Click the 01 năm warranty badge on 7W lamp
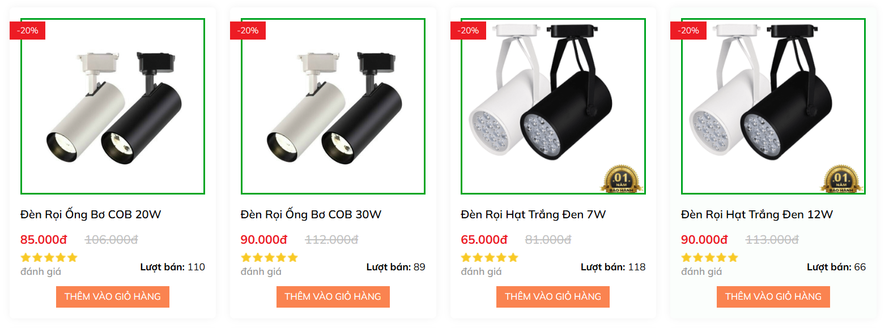889x328 pixels. (x=621, y=179)
